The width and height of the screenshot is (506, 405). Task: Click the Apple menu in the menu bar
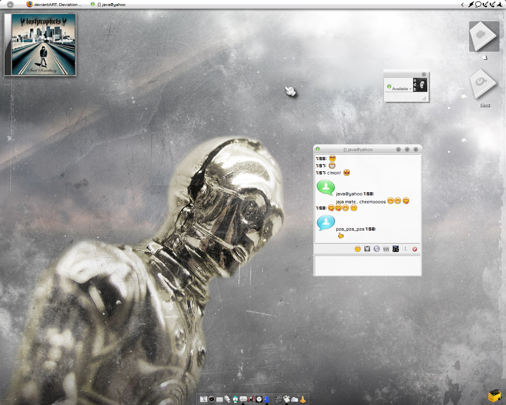tap(10, 4)
